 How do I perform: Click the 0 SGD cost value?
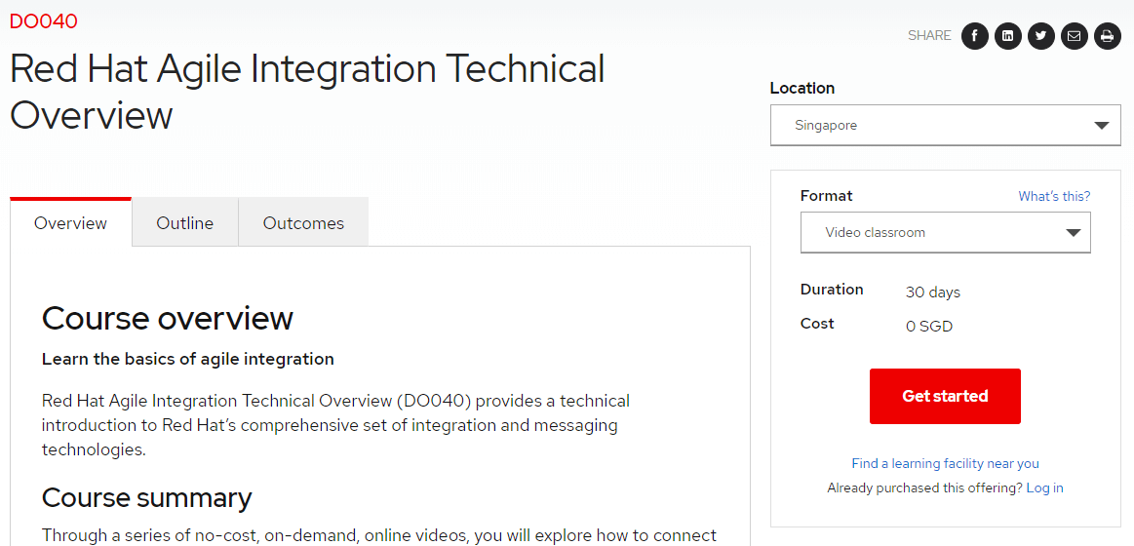click(928, 327)
